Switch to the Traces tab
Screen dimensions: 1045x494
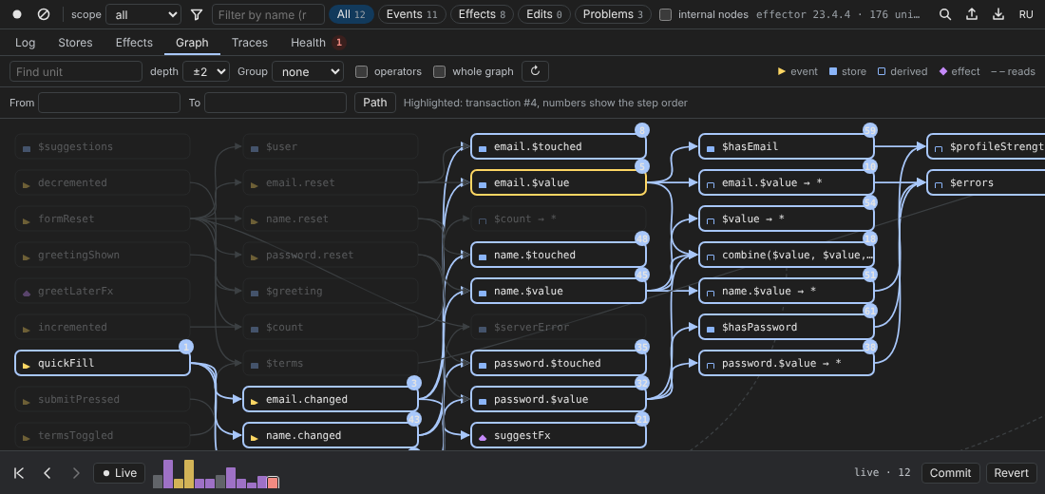click(x=250, y=43)
